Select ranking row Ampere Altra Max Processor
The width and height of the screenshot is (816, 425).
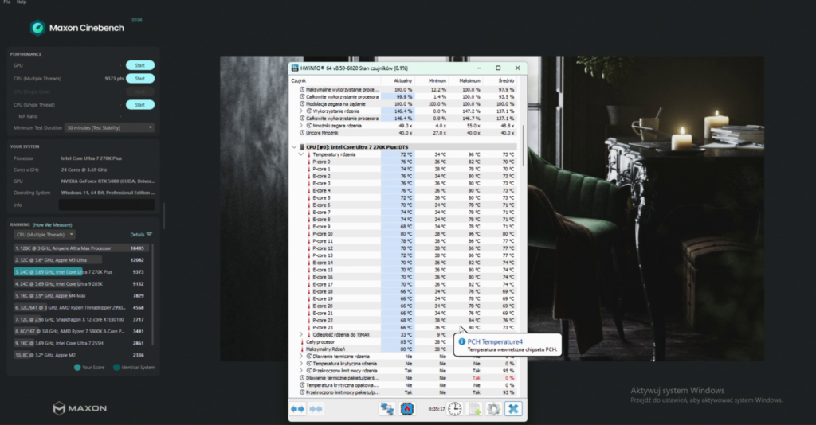pos(80,248)
